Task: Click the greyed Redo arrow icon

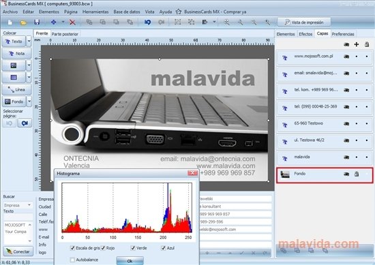Action: [161, 22]
